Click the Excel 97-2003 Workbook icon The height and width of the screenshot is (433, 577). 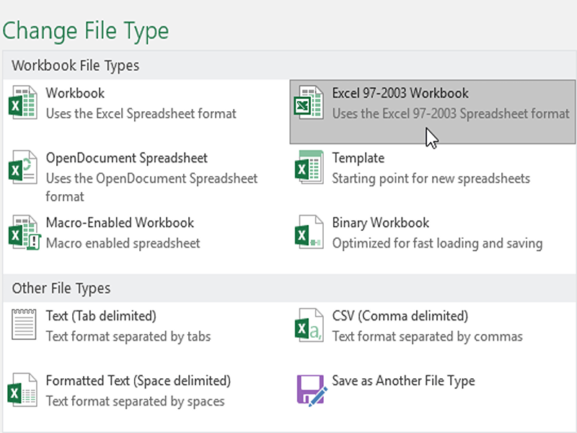(x=309, y=102)
